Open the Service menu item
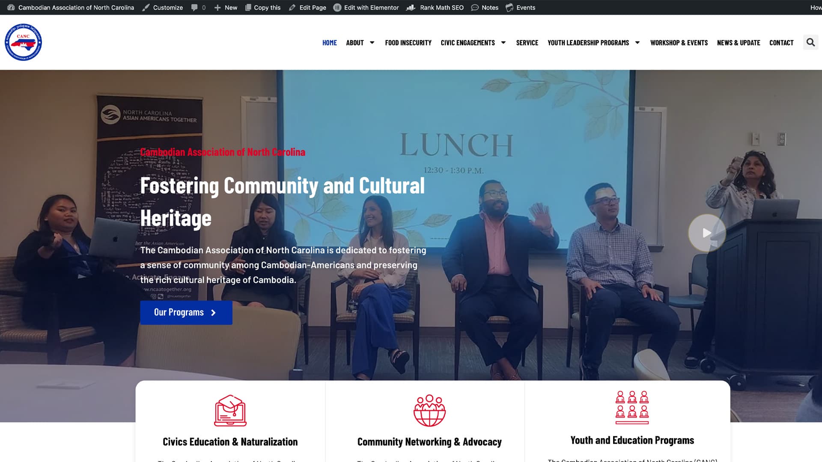 pyautogui.click(x=527, y=42)
